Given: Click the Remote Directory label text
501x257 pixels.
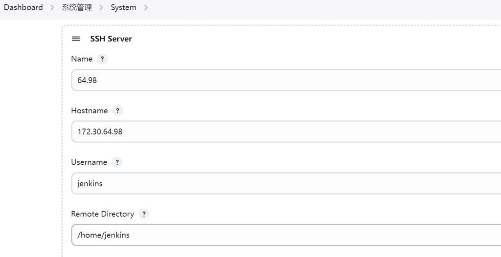Looking at the screenshot, I should coord(102,214).
